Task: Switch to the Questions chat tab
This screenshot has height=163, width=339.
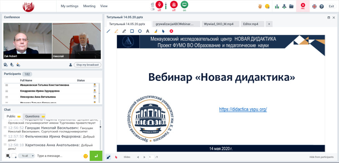Action: tap(35, 116)
